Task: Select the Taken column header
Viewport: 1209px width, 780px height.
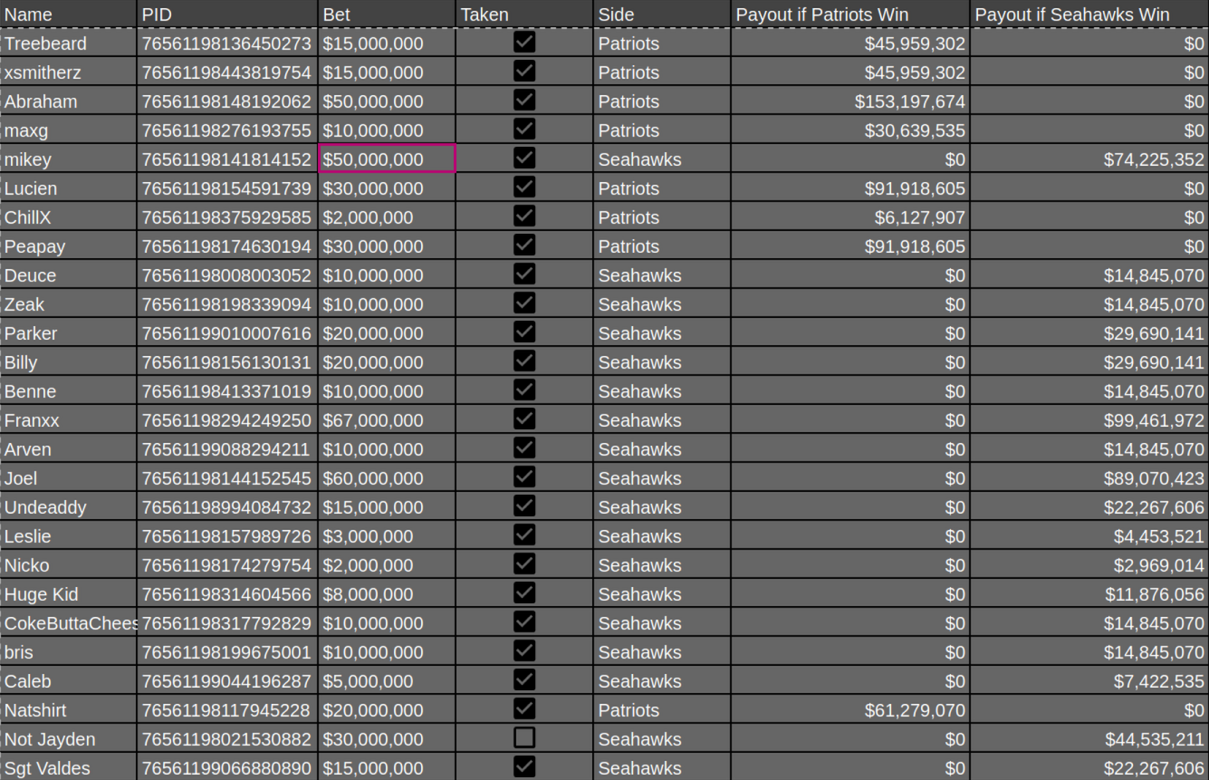Action: click(x=524, y=14)
